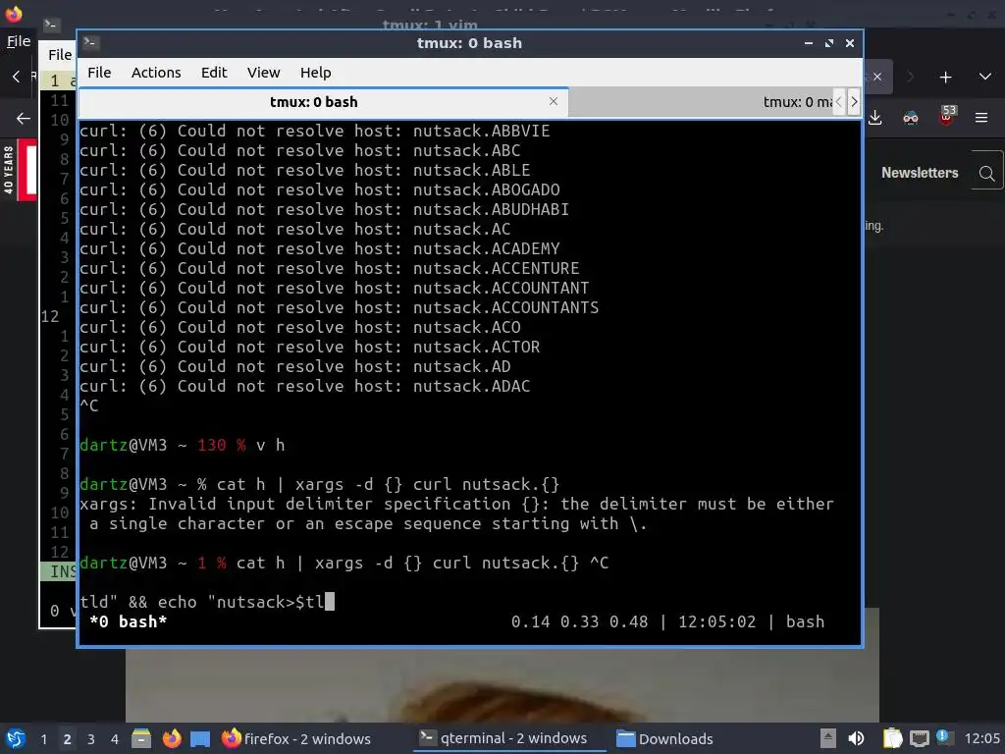Open a new Firefox tab
Screen dimensions: 1005x754
[x=945, y=77]
